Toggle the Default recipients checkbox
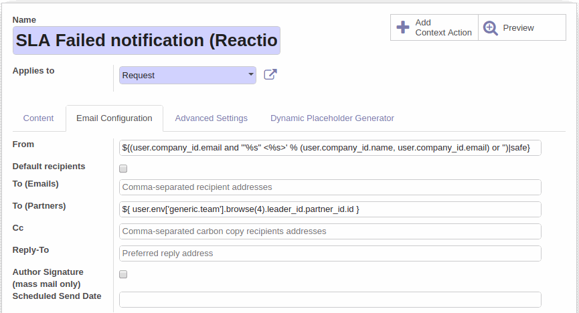Viewport: 579px width, 313px height. 123,169
